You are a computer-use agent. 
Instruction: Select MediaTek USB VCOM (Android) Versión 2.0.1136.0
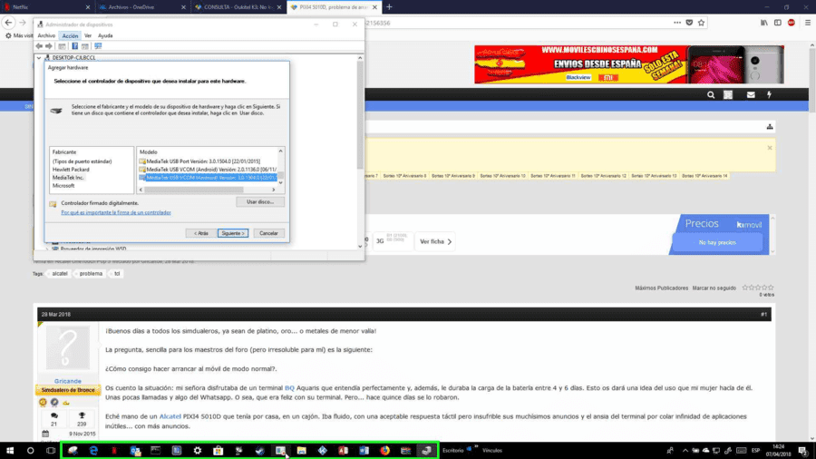click(x=209, y=170)
